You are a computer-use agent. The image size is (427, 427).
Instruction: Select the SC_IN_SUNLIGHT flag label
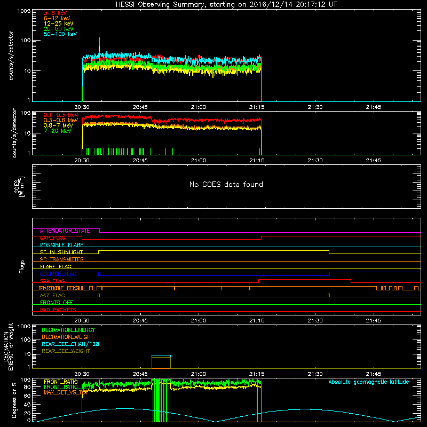61,252
